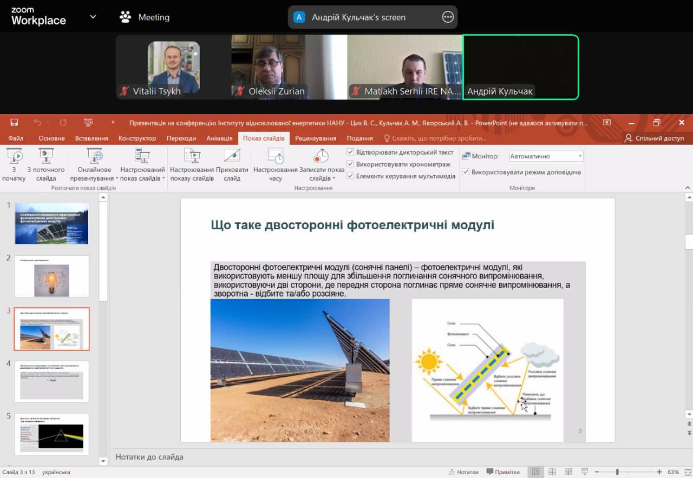Screen dimensions: 693x478
Task: Toggle Відтворювати дикторський текст checkbox
Action: coord(350,152)
